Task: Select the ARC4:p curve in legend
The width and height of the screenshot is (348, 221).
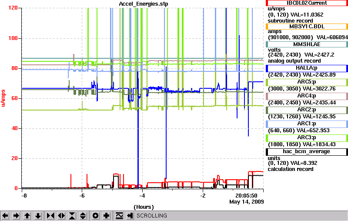Action: coord(307,96)
